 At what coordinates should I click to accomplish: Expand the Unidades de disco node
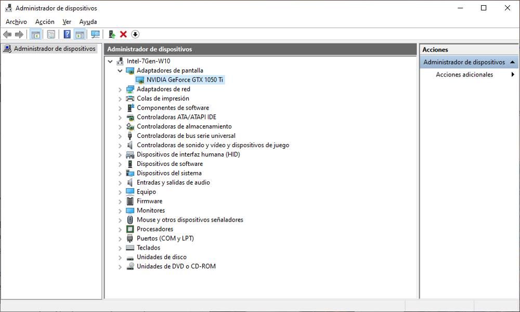tap(120, 257)
